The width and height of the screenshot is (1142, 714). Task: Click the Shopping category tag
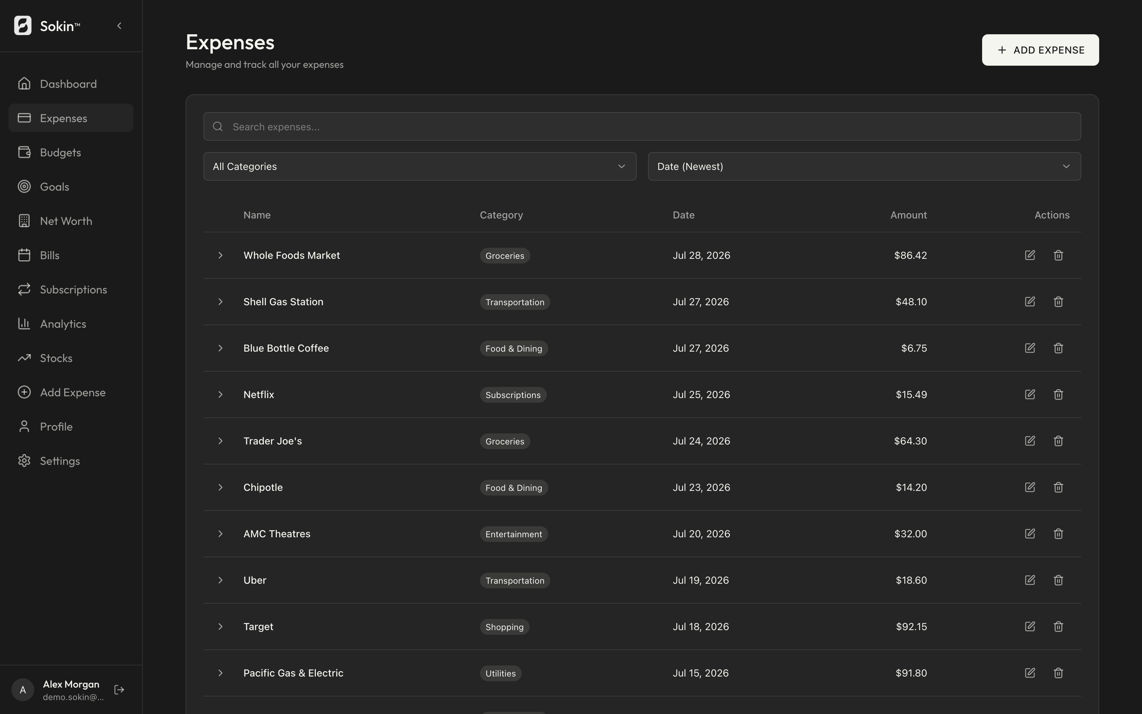click(505, 627)
